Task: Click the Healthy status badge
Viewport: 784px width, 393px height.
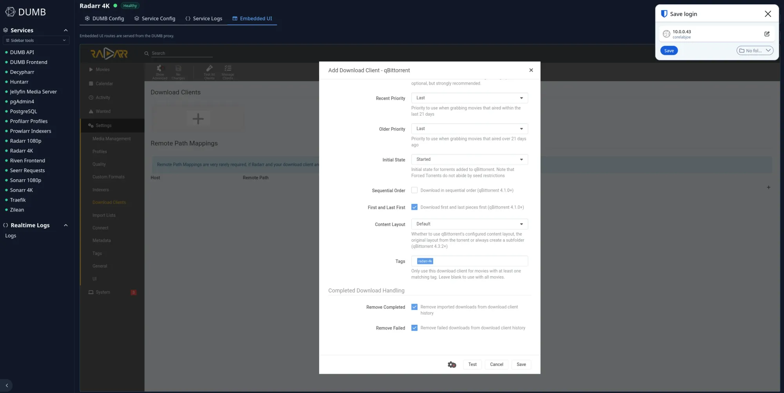Action: [130, 6]
